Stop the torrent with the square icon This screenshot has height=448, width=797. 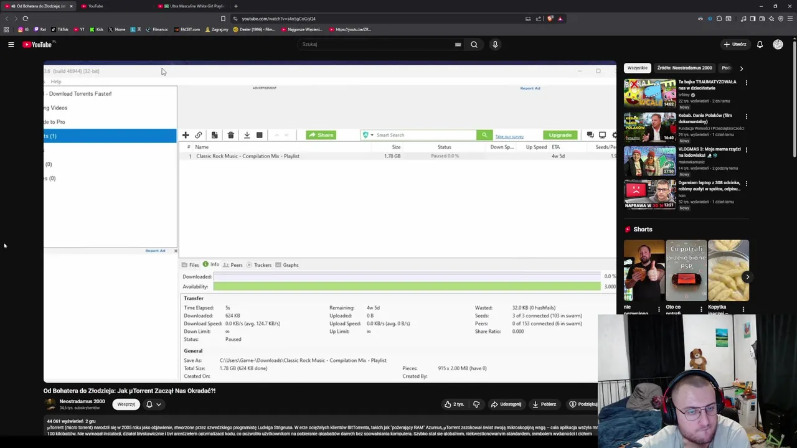pos(260,135)
